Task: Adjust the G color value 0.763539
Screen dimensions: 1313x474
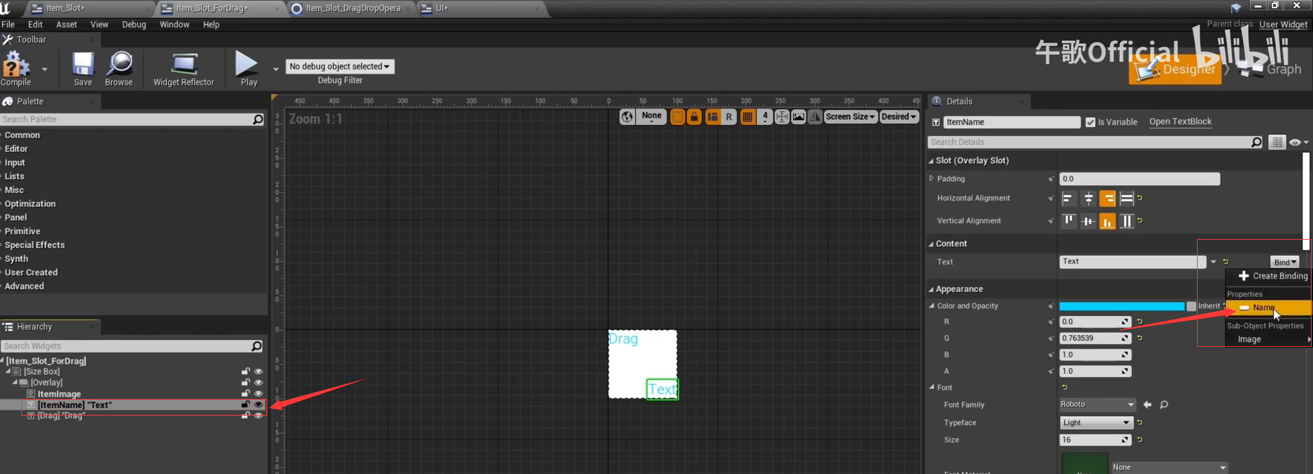Action: [1095, 338]
